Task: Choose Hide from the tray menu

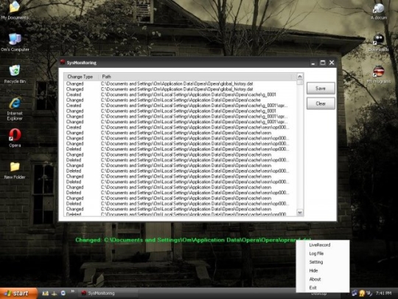Action: (323, 270)
